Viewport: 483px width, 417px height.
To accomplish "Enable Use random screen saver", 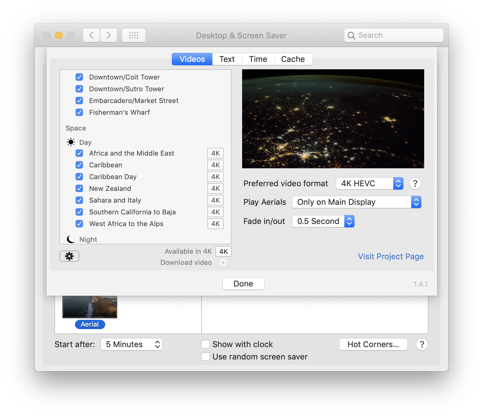I will 206,357.
